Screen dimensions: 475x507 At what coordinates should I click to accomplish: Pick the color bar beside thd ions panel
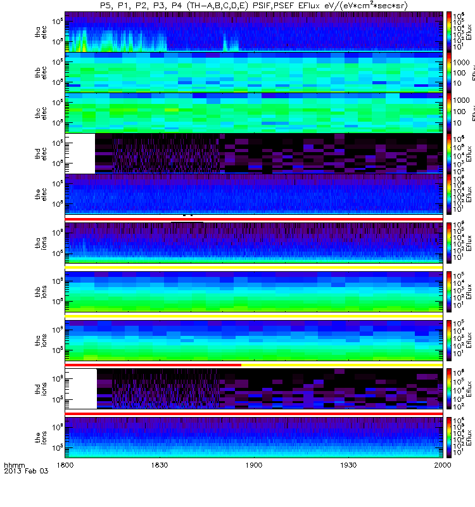tap(449, 388)
